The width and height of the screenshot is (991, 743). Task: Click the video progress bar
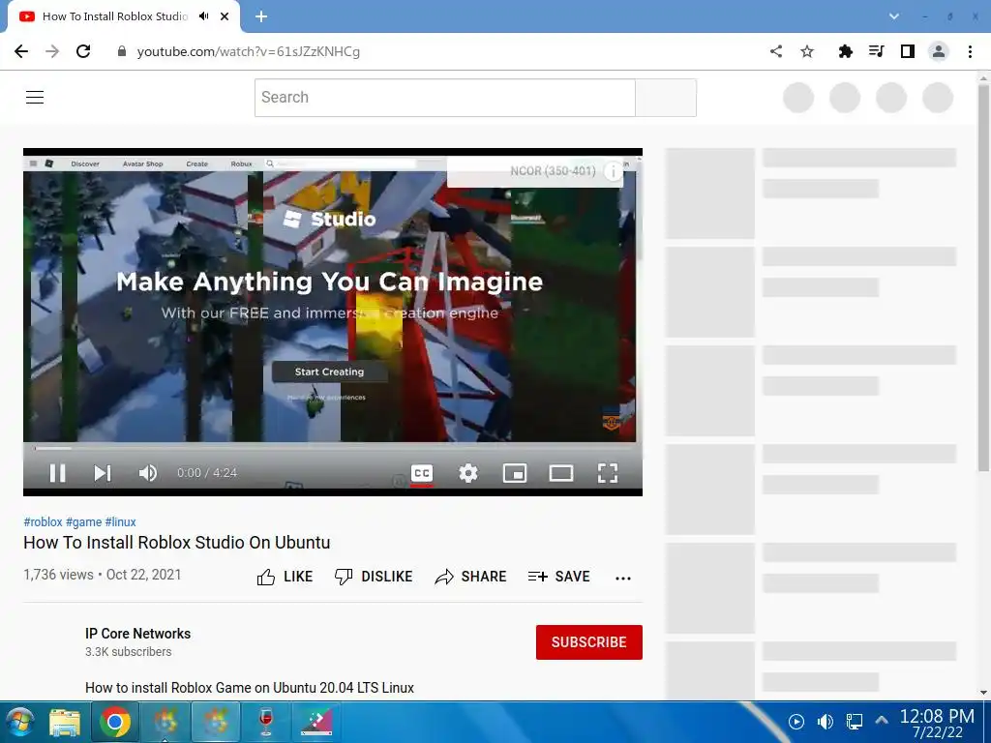(x=333, y=448)
